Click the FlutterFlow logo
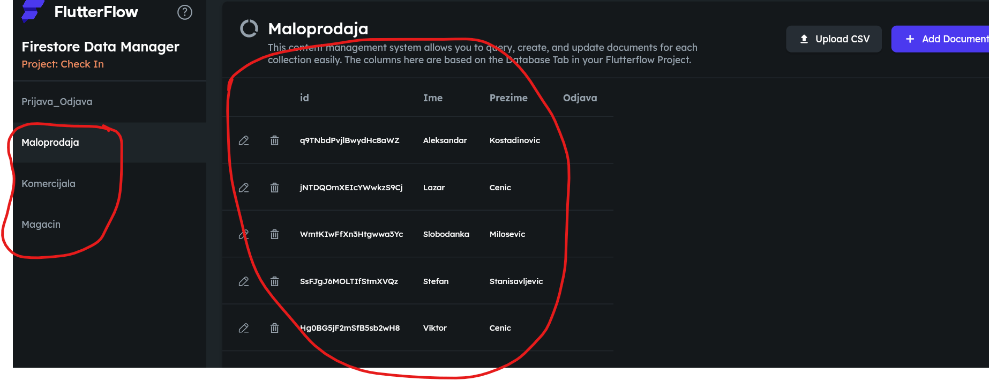The height and width of the screenshot is (380, 989). tap(32, 11)
